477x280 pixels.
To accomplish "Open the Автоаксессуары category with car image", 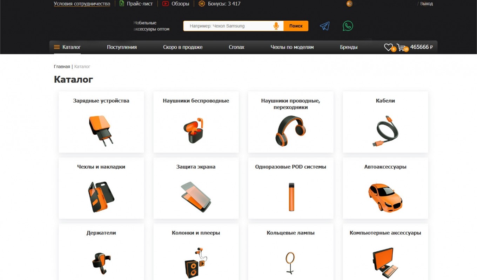I will pos(385,188).
